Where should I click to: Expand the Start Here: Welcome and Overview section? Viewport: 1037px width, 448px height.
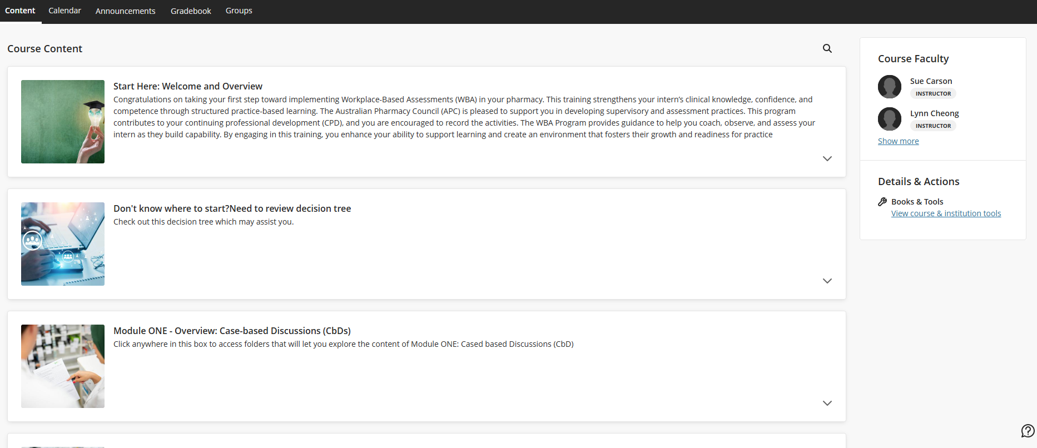point(827,158)
